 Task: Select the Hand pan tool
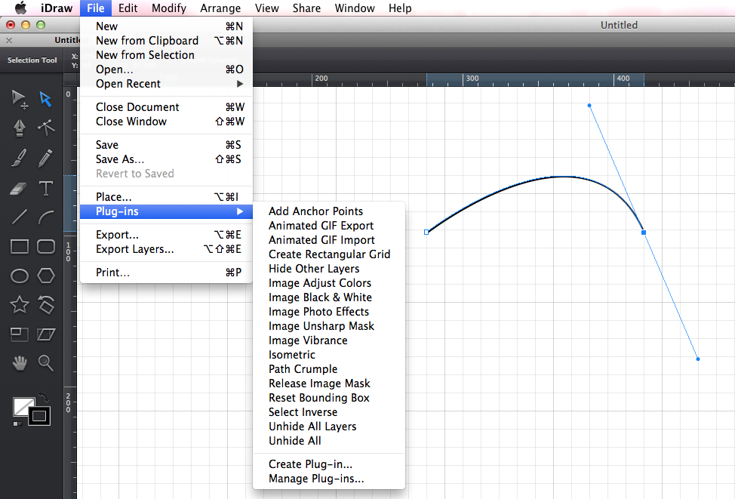(x=19, y=362)
